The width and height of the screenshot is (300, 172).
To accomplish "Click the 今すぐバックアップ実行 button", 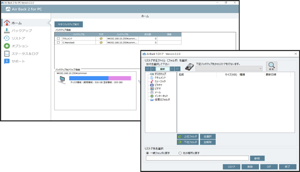I will pyautogui.click(x=68, y=24).
